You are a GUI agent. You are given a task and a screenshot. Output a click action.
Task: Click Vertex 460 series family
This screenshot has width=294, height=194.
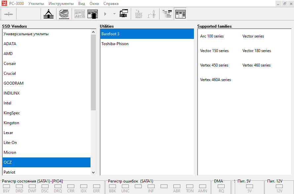coord(256,65)
